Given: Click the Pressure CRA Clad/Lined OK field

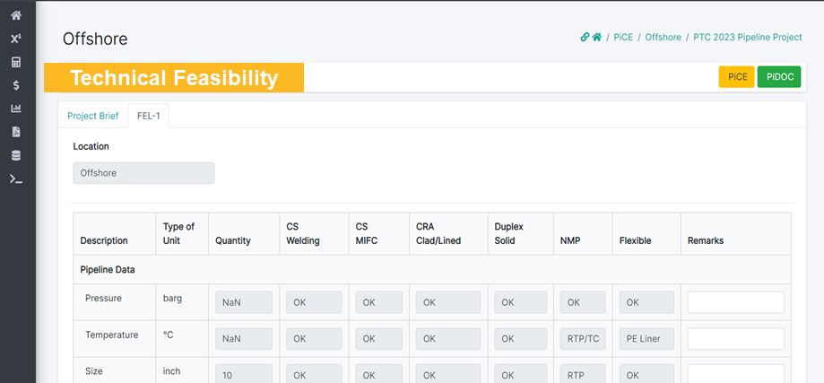Looking at the screenshot, I should (x=448, y=302).
